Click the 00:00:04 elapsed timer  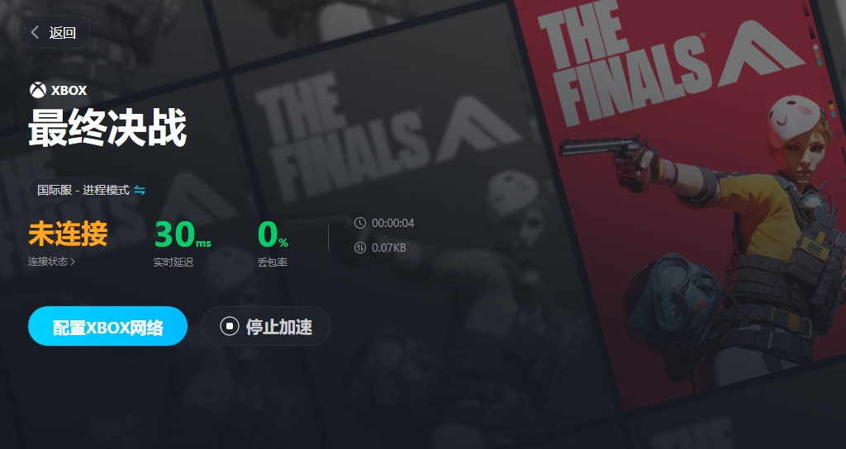click(392, 223)
